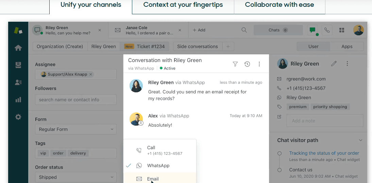
Task: Click the phone talk icon in top bar
Action: coord(327,30)
